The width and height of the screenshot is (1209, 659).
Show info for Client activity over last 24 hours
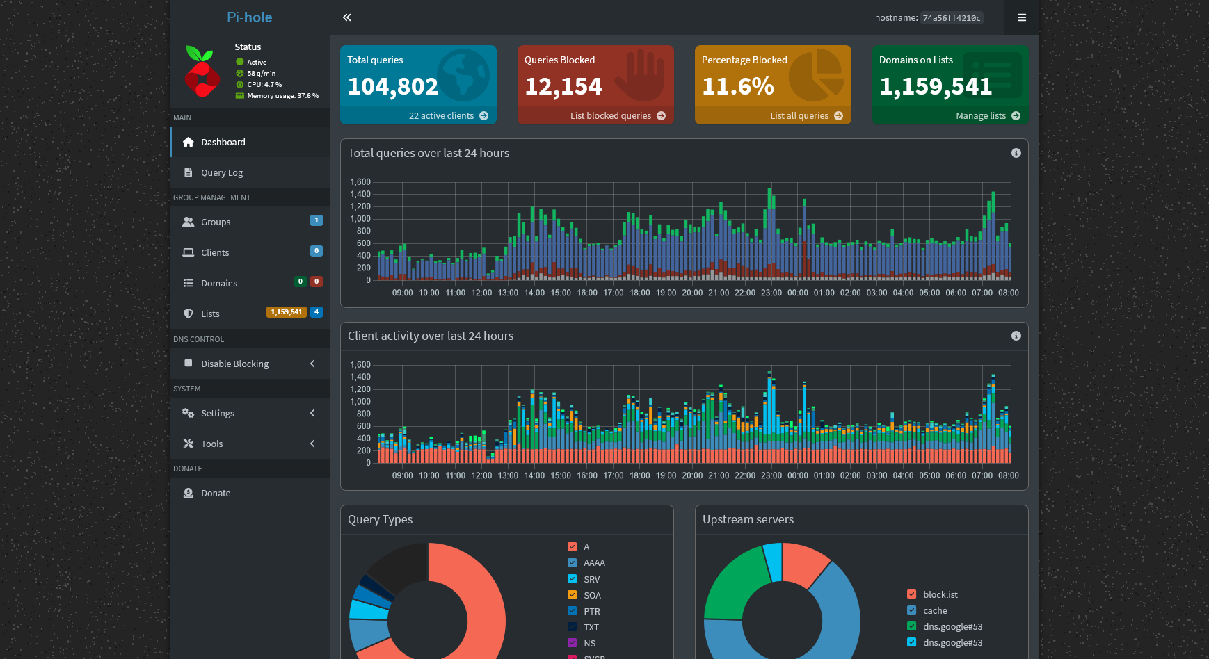click(1016, 336)
